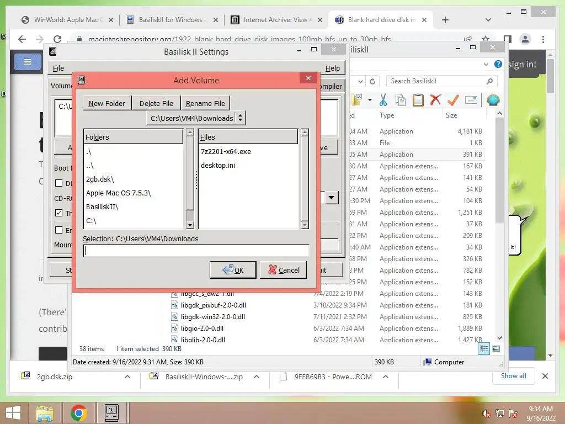Click the Files list scroll up arrow
The height and width of the screenshot is (424, 565).
[305, 132]
